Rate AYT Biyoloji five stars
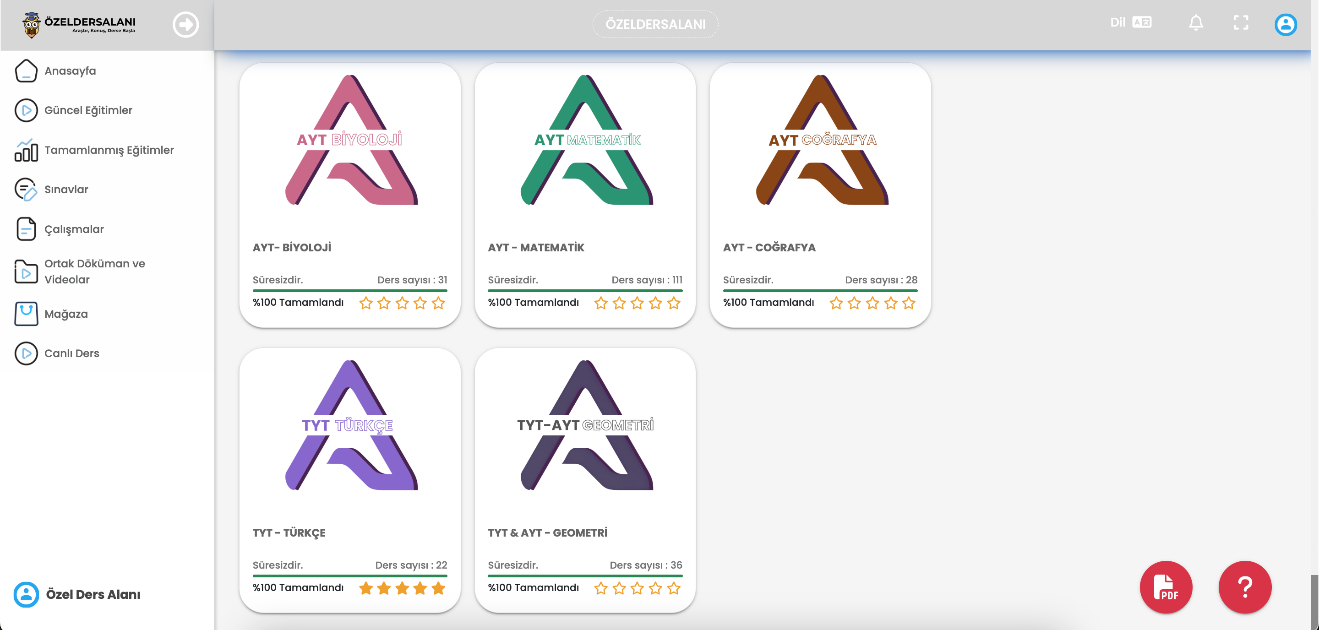Screen dimensions: 1319x630 438,303
